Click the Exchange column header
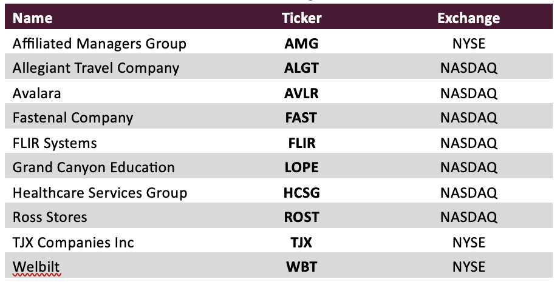Viewport: 560px width, 282px height. [x=468, y=18]
